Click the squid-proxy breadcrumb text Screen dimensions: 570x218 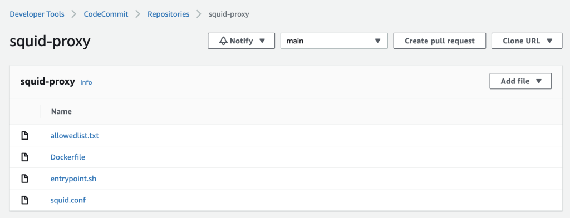[229, 14]
